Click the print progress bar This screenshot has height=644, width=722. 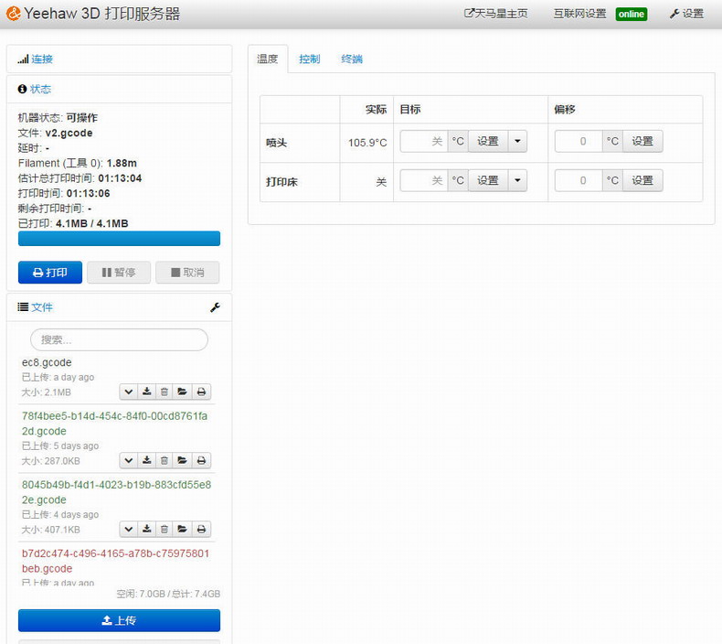[119, 239]
